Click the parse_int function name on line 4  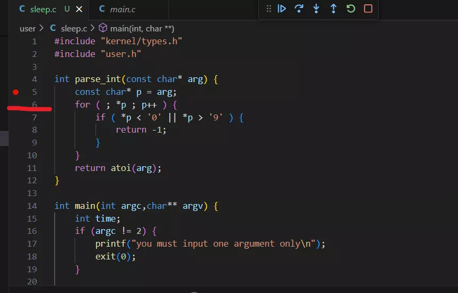[97, 79]
